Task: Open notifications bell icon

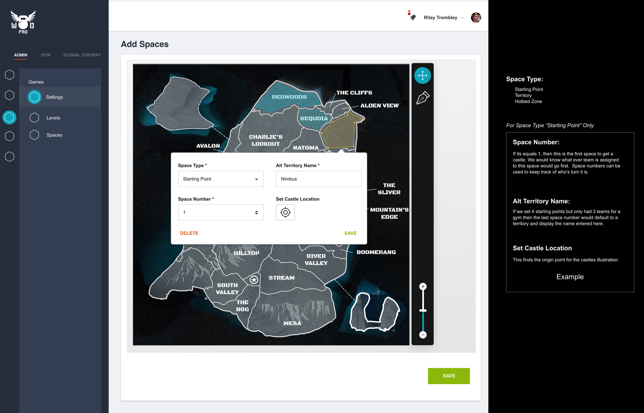Action: 413,18
